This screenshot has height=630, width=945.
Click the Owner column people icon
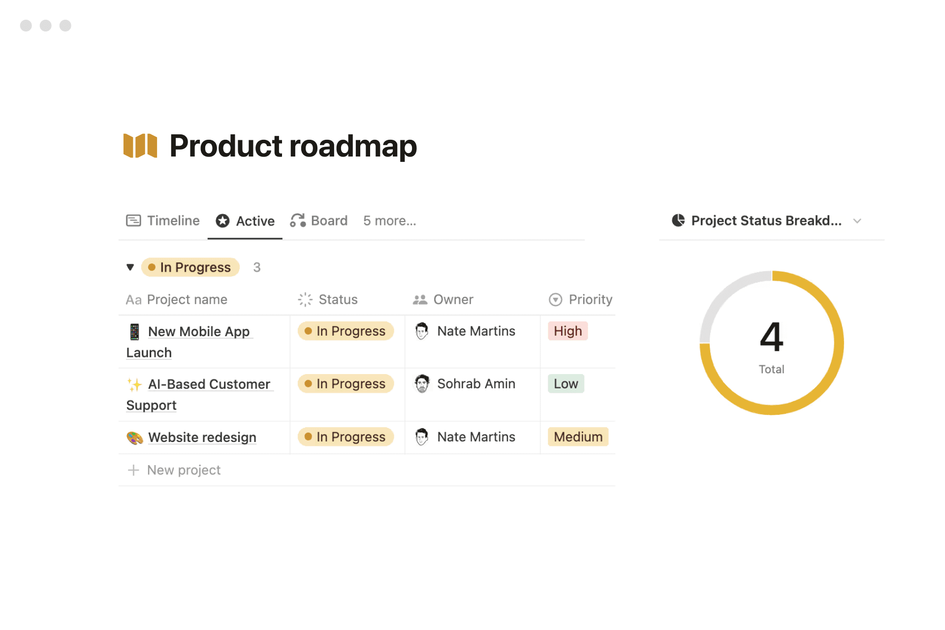pyautogui.click(x=420, y=299)
